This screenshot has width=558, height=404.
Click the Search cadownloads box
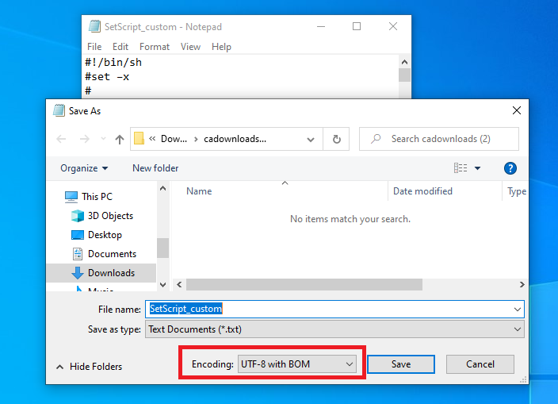tap(439, 139)
